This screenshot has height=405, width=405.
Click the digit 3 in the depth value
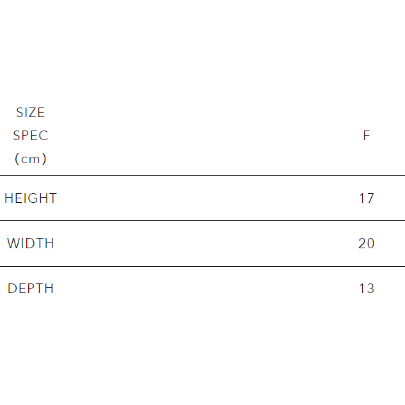click(370, 289)
